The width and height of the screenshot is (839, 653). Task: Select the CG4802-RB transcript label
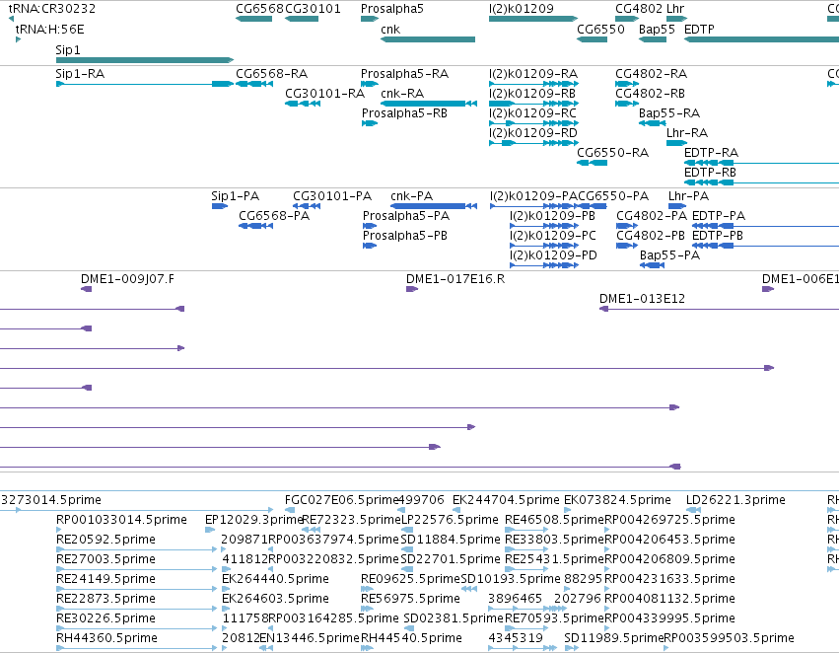pyautogui.click(x=650, y=93)
